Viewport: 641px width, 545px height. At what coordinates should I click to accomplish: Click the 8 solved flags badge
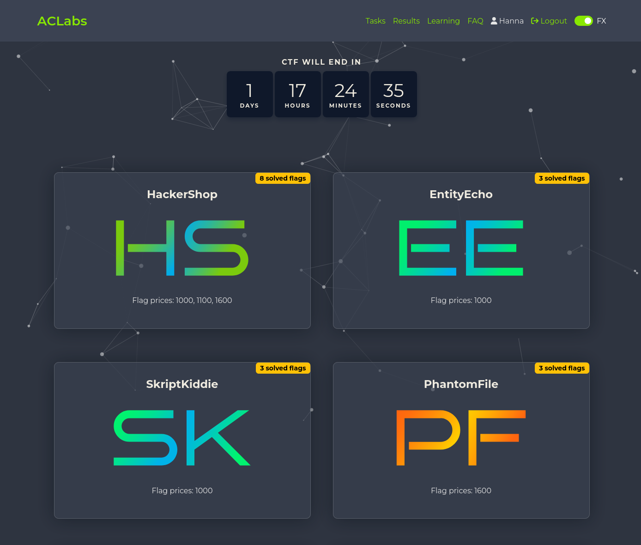click(x=283, y=178)
